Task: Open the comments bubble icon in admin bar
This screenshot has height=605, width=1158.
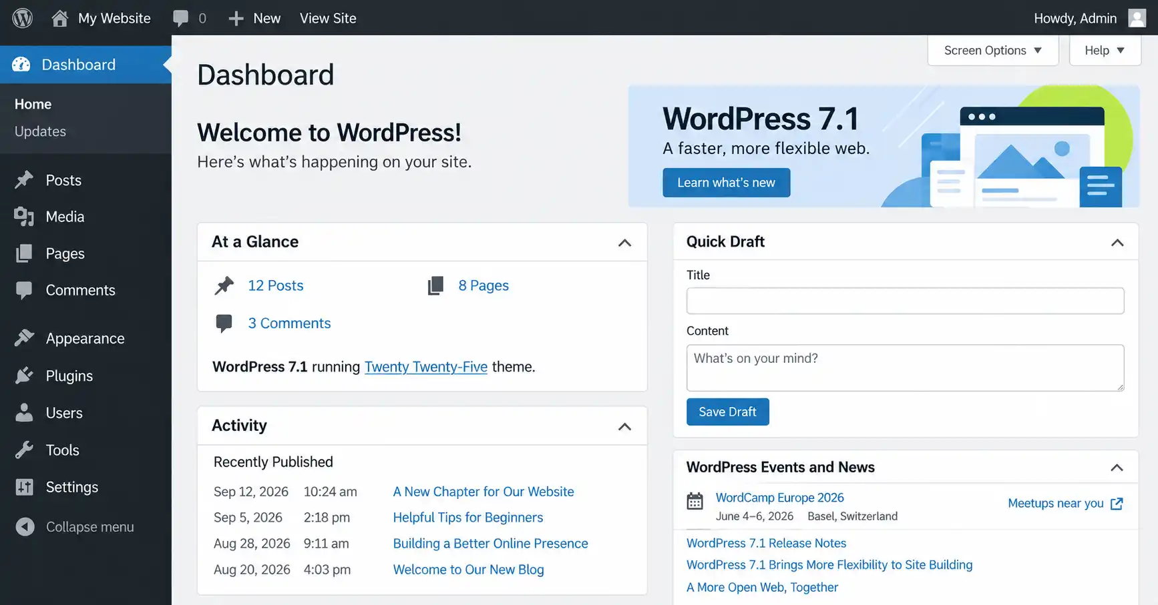Action: tap(180, 18)
